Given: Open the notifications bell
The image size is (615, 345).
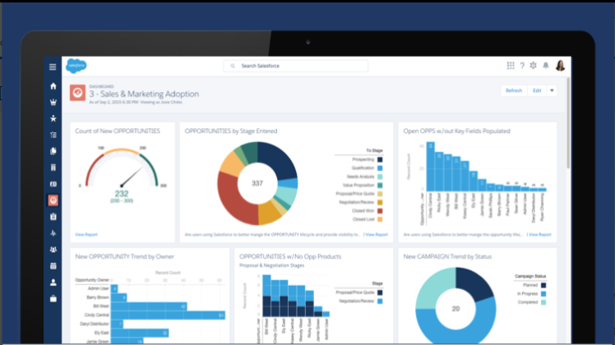Looking at the screenshot, I should [x=546, y=66].
